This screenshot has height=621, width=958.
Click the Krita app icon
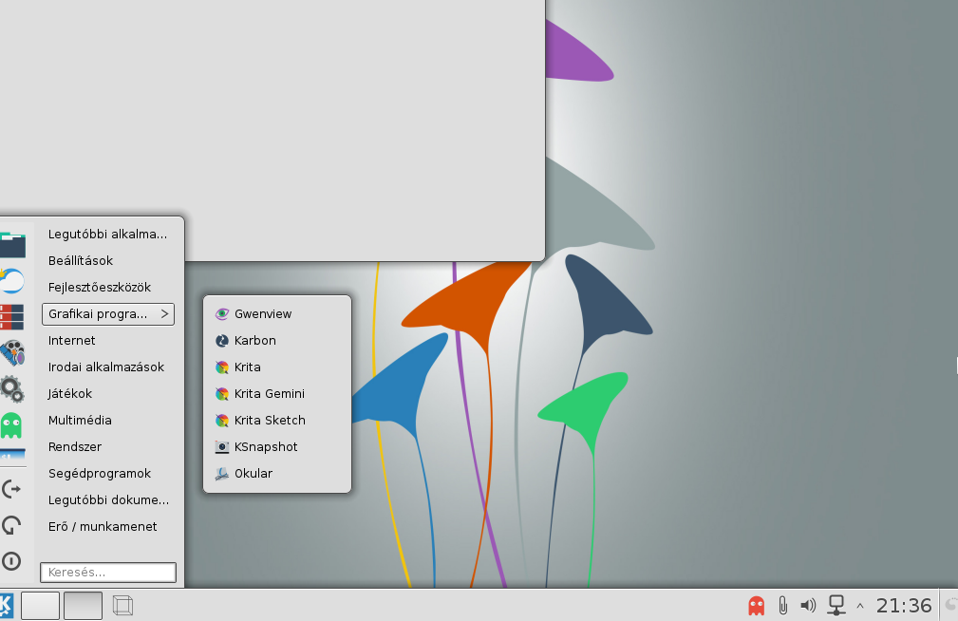click(x=222, y=367)
